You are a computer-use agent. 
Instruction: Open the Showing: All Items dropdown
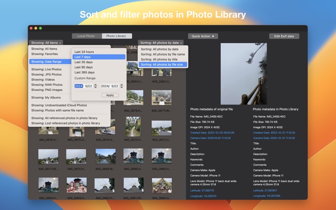[46, 43]
